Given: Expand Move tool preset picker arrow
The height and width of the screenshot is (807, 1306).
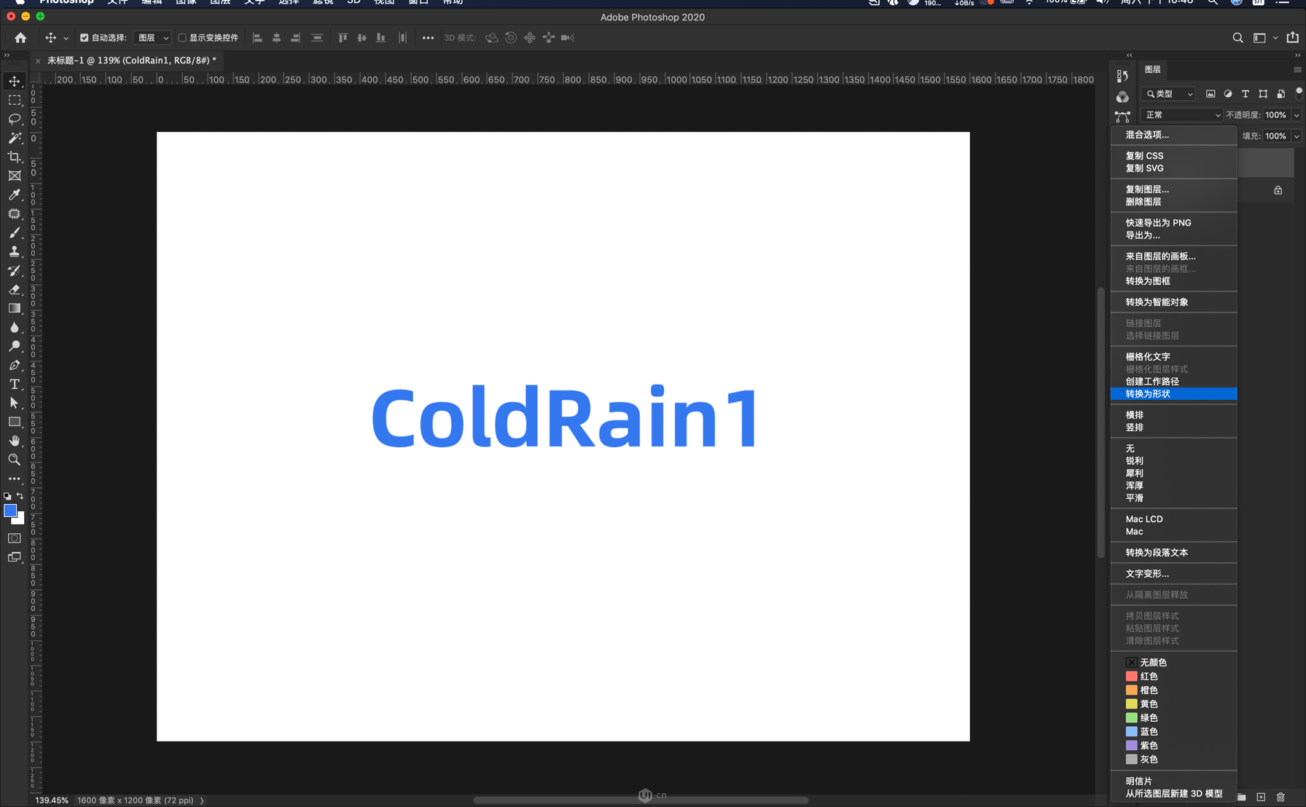Looking at the screenshot, I should pyautogui.click(x=66, y=38).
